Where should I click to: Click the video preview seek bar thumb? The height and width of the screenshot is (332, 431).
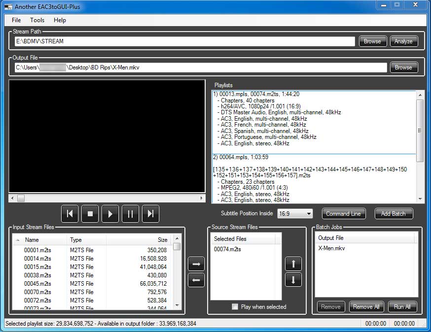pos(21,198)
